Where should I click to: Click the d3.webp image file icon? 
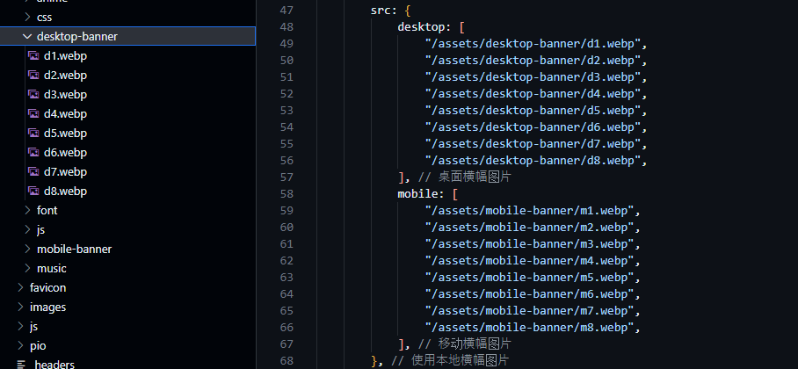(34, 94)
